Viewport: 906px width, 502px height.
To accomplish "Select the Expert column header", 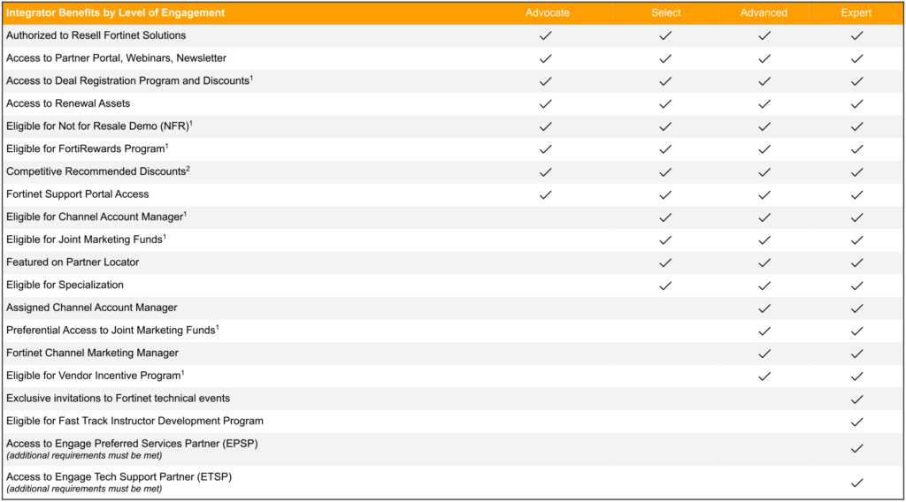I will tap(856, 12).
